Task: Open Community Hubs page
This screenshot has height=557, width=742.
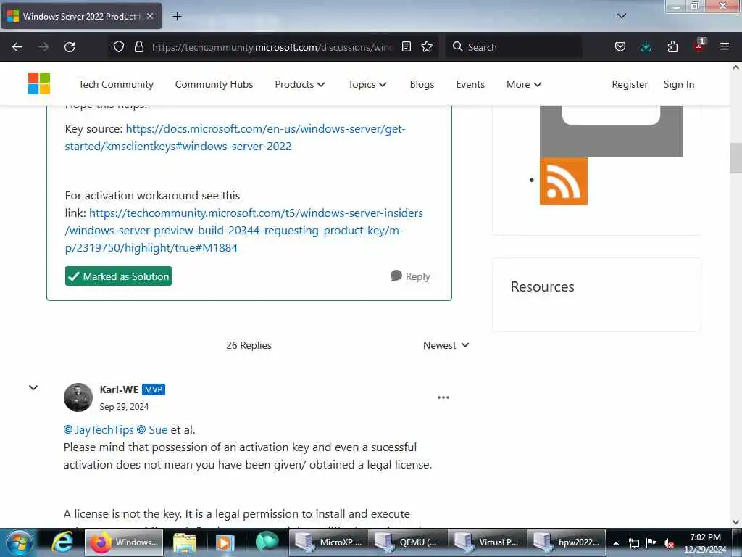Action: point(214,84)
